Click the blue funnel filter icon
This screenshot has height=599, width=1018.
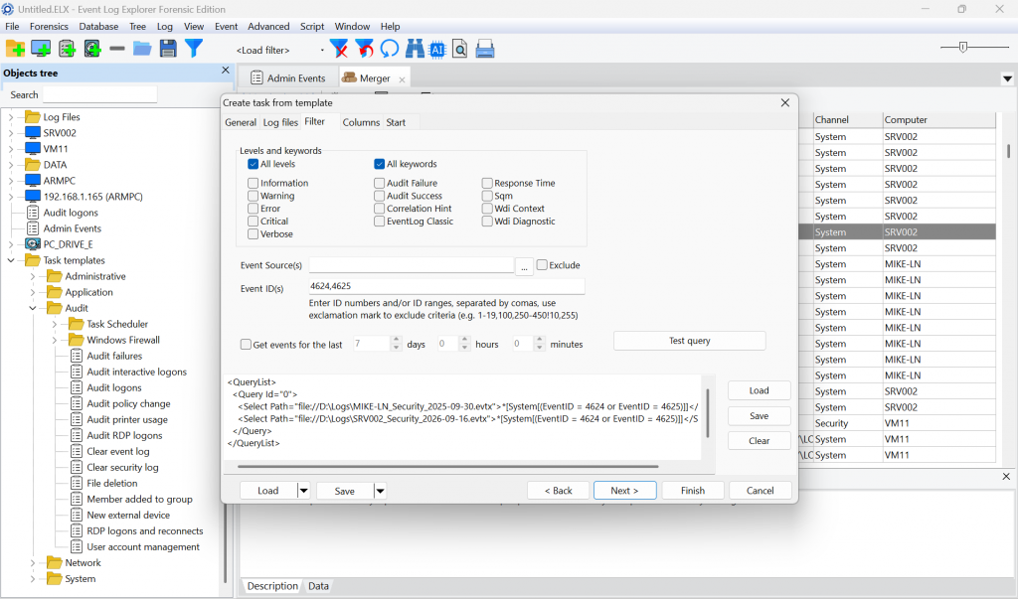194,49
